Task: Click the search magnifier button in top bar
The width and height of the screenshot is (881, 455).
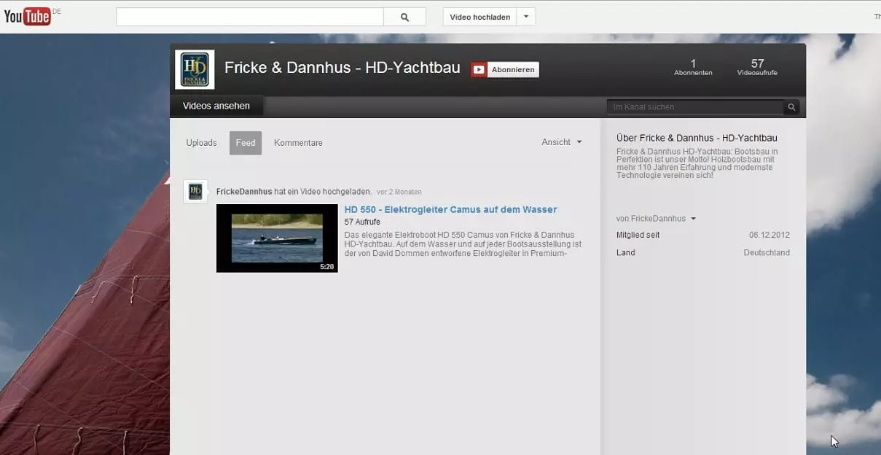Action: 405,17
